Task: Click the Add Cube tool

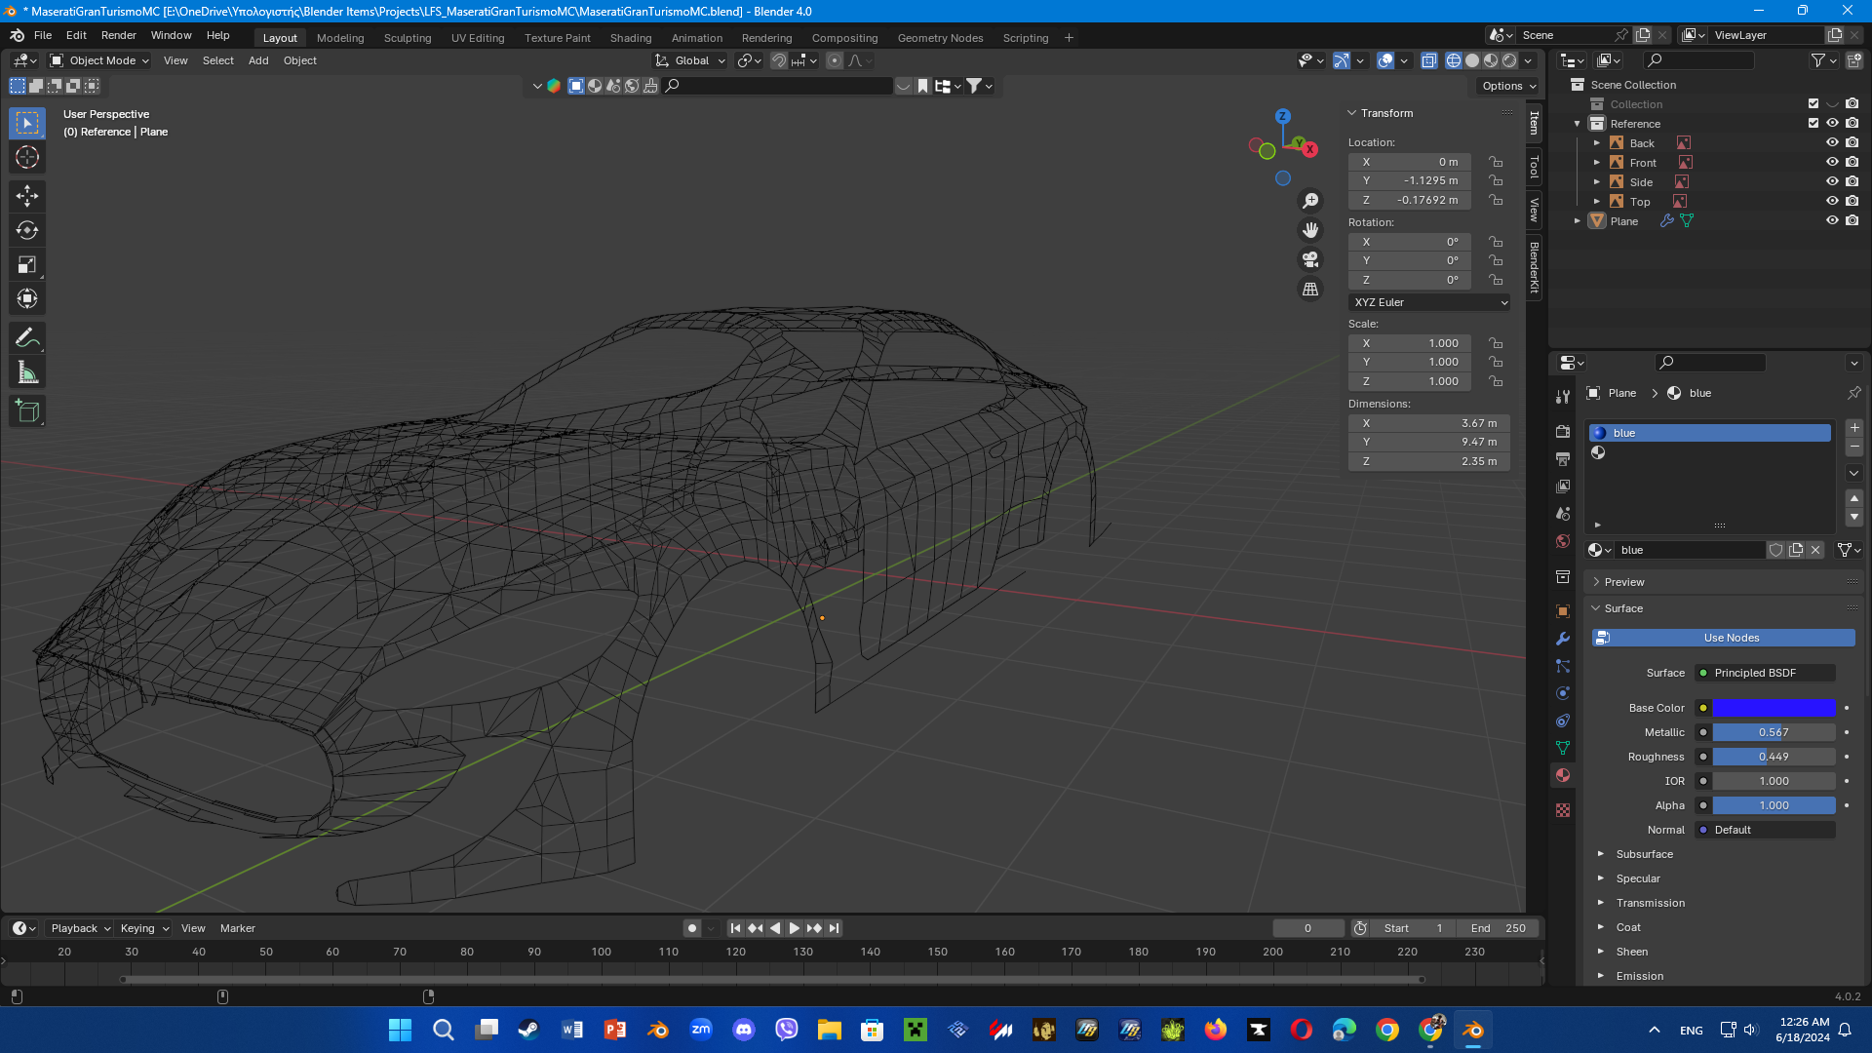Action: tap(27, 411)
